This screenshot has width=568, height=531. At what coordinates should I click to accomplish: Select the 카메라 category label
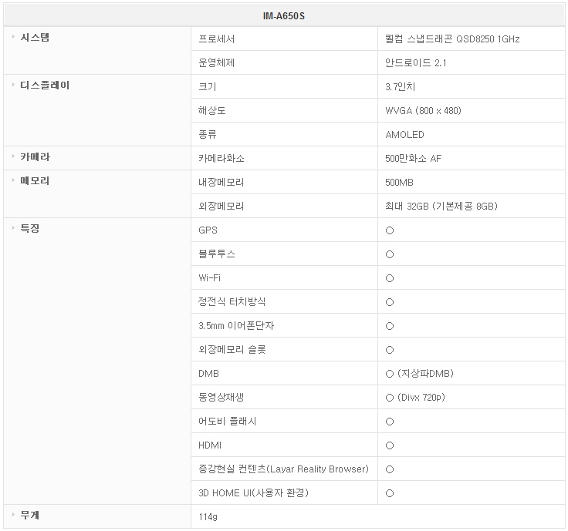pos(35,156)
